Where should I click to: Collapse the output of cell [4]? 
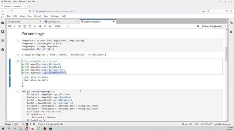click(x=10, y=82)
